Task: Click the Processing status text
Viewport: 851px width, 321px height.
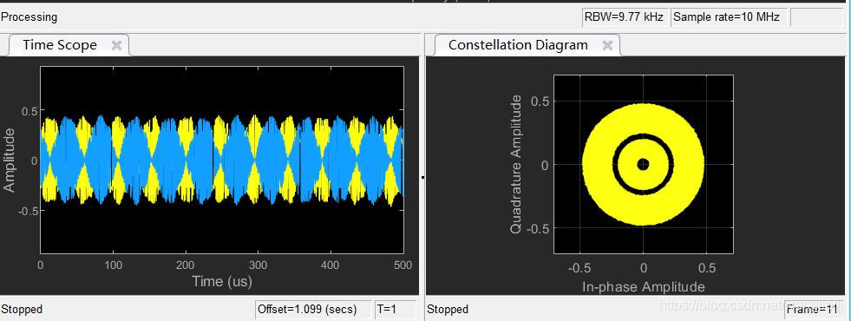Action: tap(29, 16)
